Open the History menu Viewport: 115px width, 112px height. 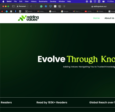pos(34,2)
